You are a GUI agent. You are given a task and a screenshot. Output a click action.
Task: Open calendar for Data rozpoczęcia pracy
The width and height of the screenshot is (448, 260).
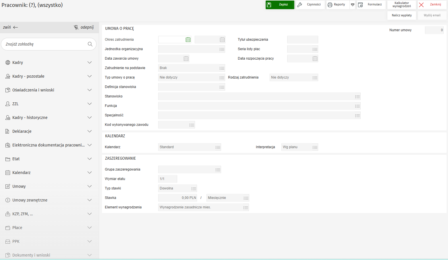(315, 58)
